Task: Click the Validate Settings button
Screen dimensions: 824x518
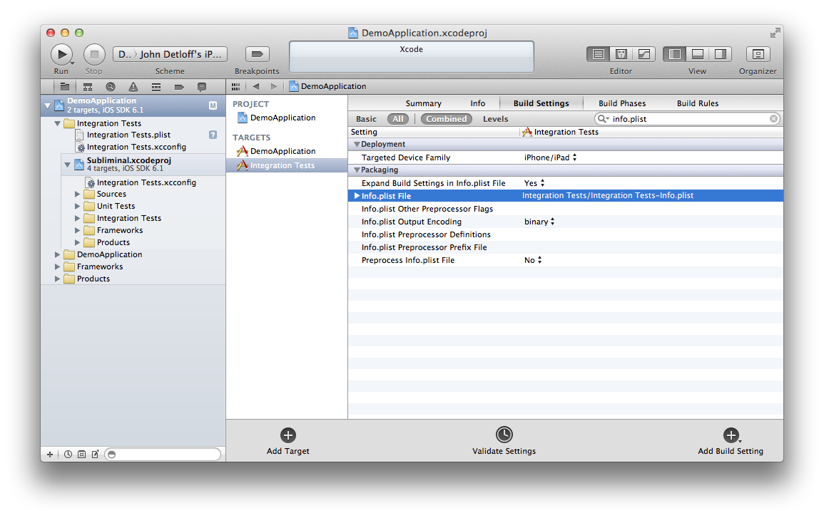Action: [504, 441]
